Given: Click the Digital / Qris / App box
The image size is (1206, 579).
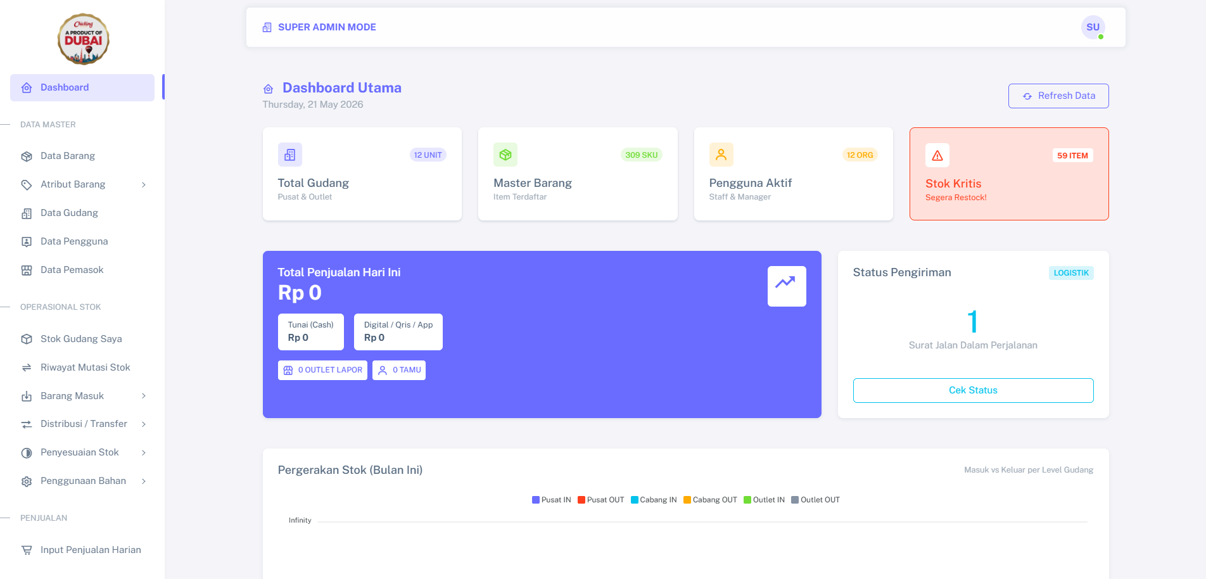Looking at the screenshot, I should pyautogui.click(x=398, y=332).
